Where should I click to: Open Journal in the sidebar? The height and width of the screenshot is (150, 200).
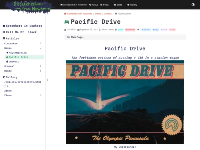click(9, 66)
